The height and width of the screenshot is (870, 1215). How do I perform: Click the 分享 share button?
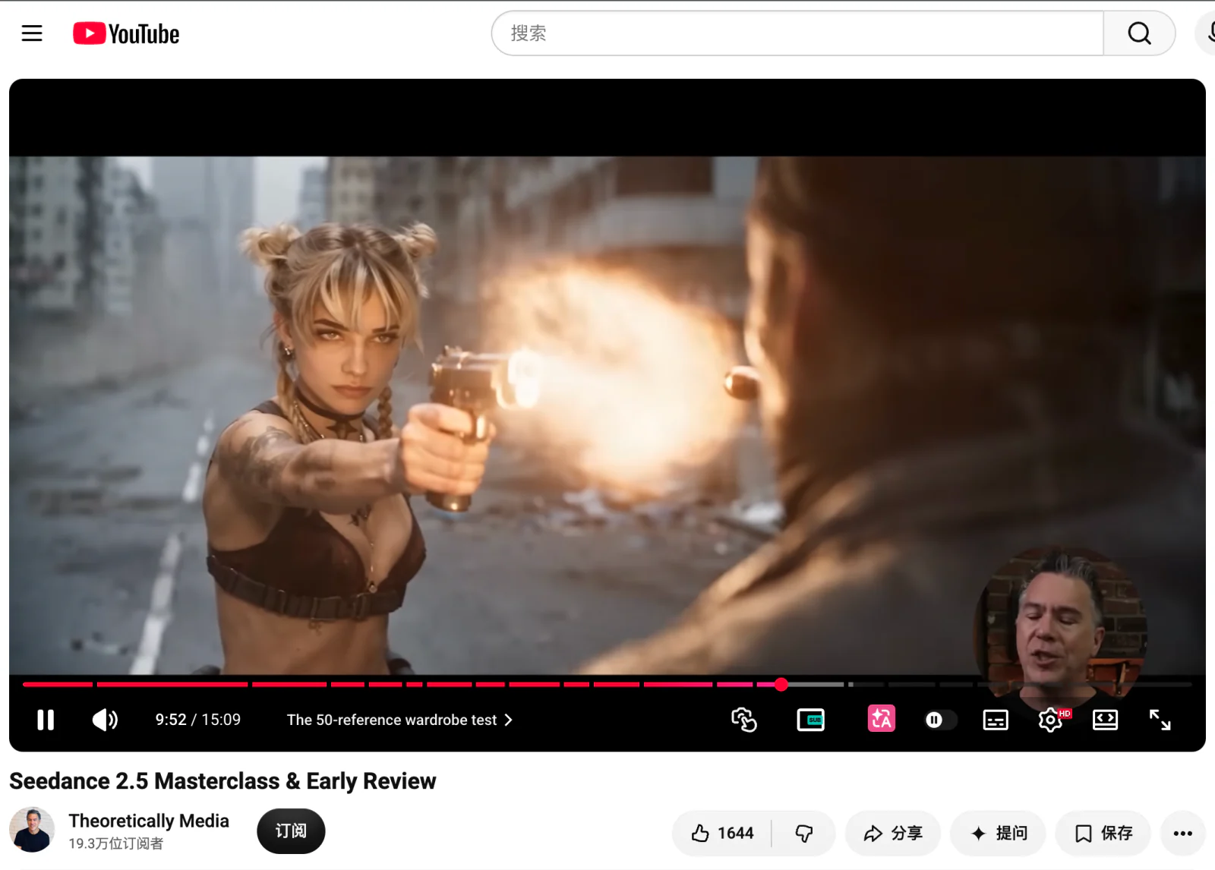(893, 834)
